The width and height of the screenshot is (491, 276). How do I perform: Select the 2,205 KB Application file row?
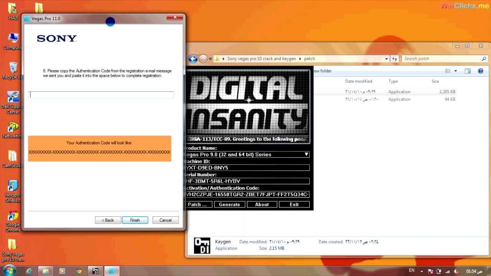point(400,92)
